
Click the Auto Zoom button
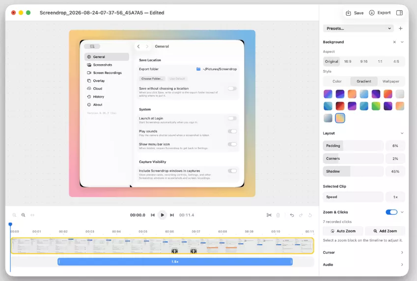click(343, 231)
